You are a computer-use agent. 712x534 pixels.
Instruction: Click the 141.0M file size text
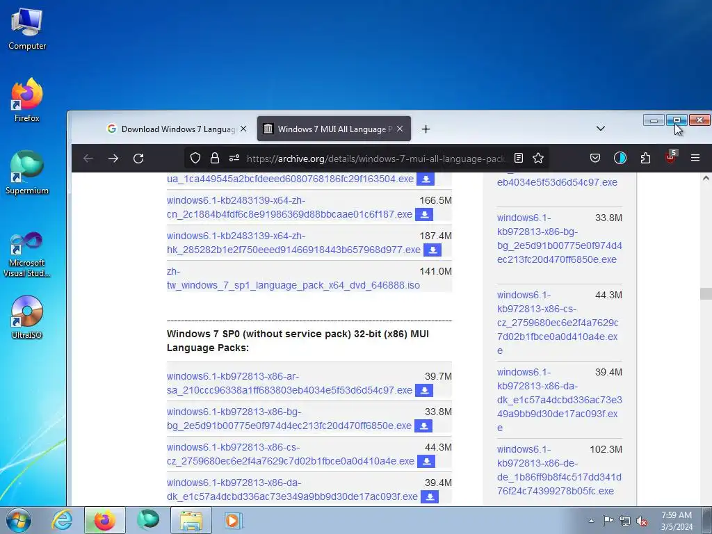(x=435, y=271)
